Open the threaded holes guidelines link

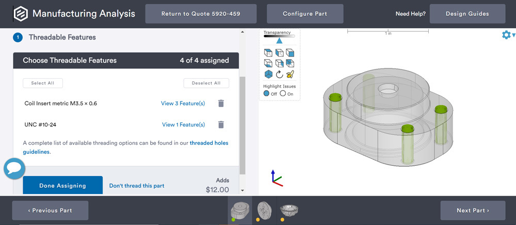(x=209, y=143)
